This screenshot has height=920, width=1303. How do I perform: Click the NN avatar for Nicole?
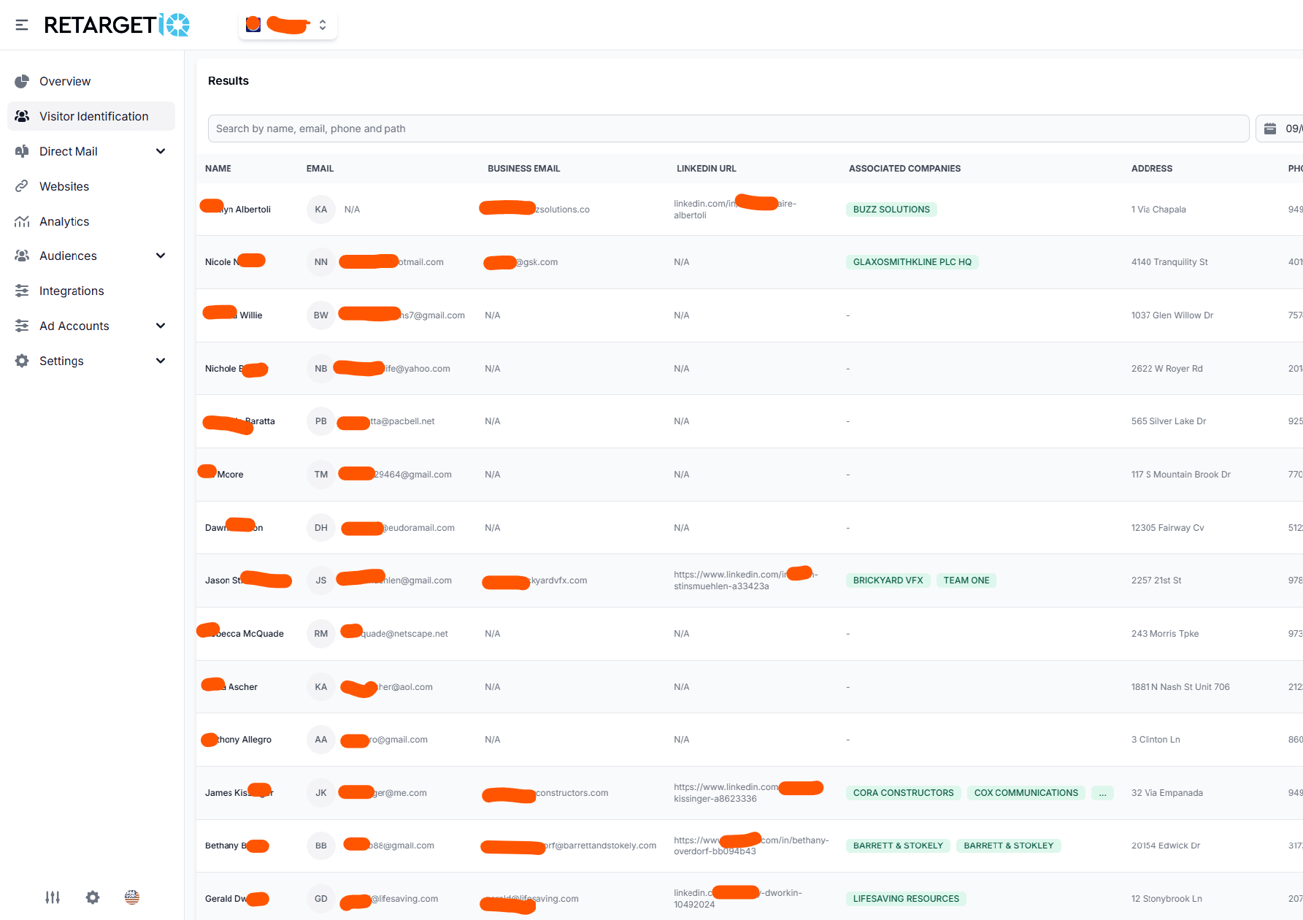pos(321,262)
